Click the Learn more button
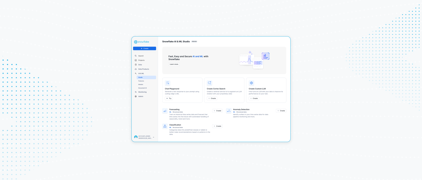 [x=174, y=64]
